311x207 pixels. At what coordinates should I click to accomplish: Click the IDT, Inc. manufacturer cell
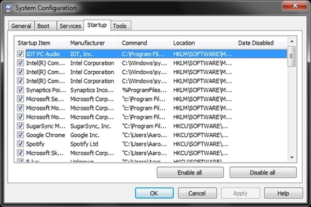(x=81, y=54)
